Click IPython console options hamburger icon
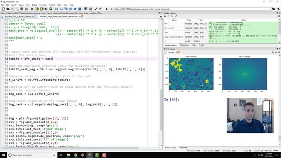281x158 pixels. tap(273, 52)
